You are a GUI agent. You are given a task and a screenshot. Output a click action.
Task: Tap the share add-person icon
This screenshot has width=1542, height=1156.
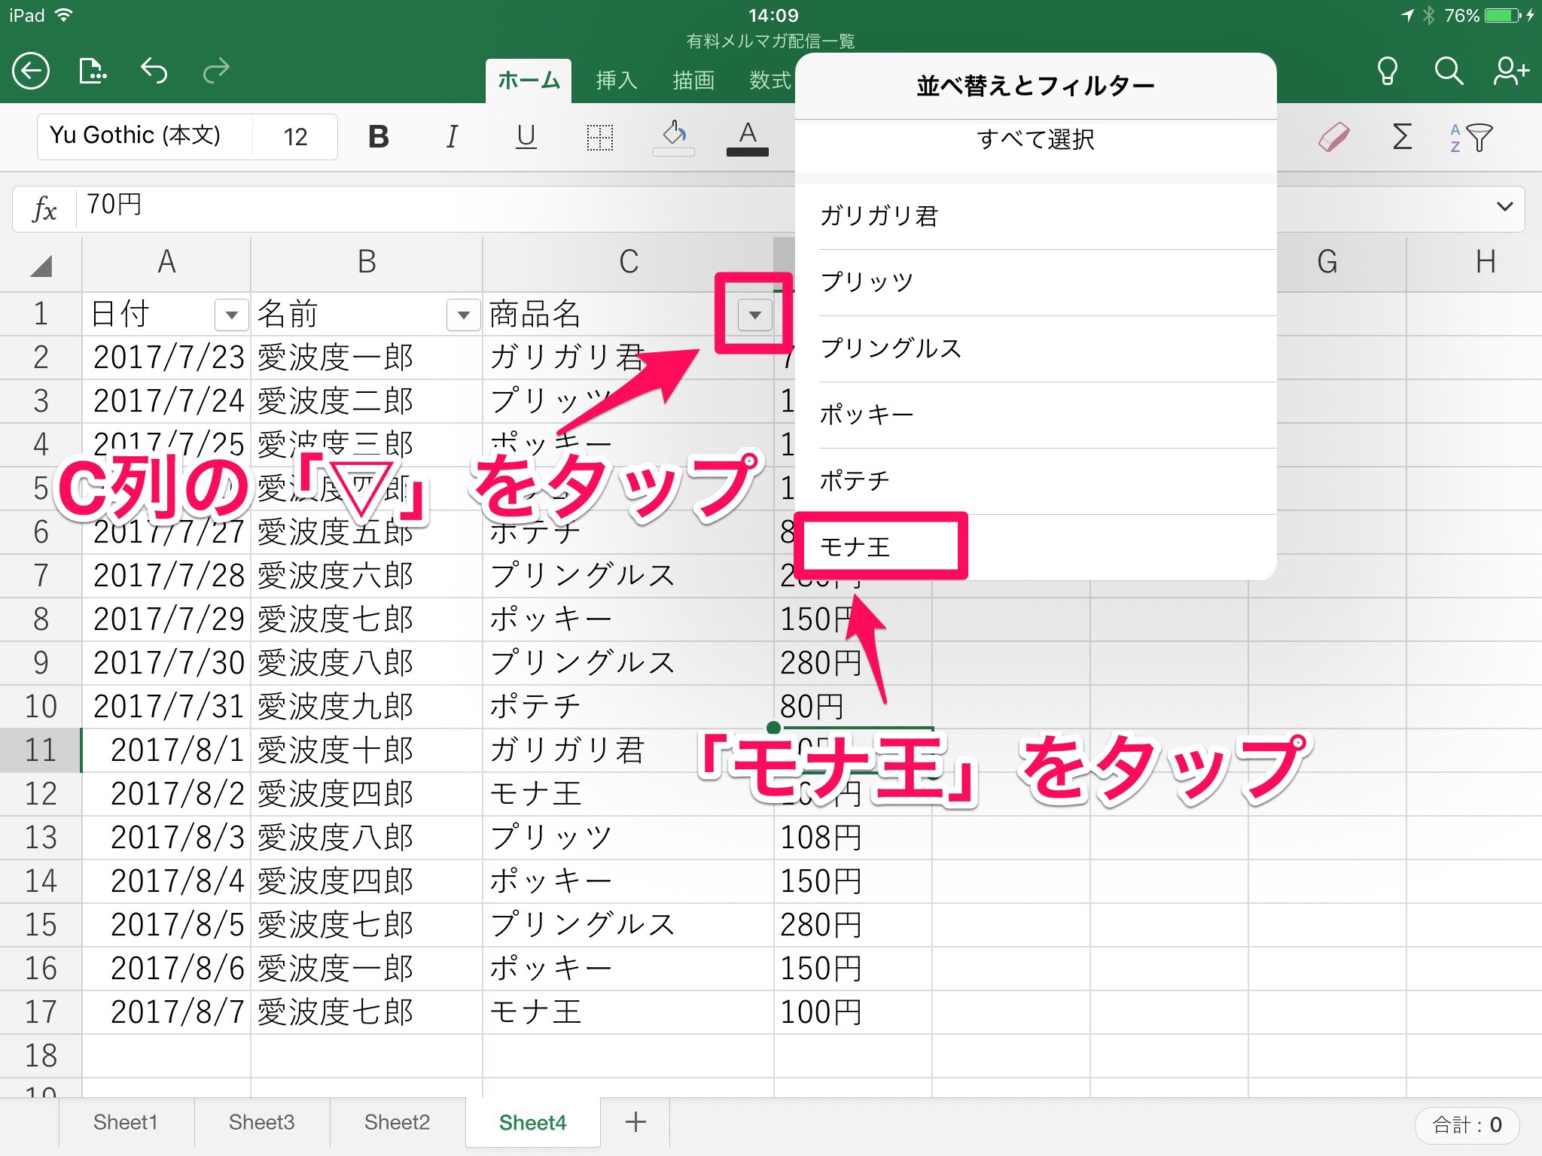pos(1510,71)
